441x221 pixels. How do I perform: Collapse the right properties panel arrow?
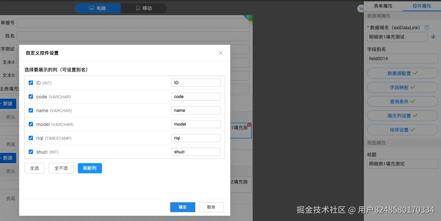361,9
